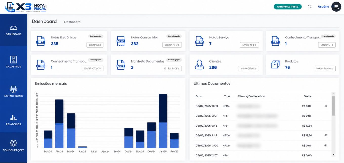344x163 pixels.
Task: Select the CONFIGURAÇÕES sidebar label
Action: (13, 150)
